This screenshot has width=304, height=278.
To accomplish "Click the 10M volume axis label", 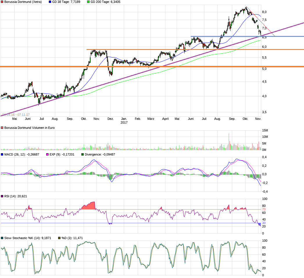I will [265, 137].
